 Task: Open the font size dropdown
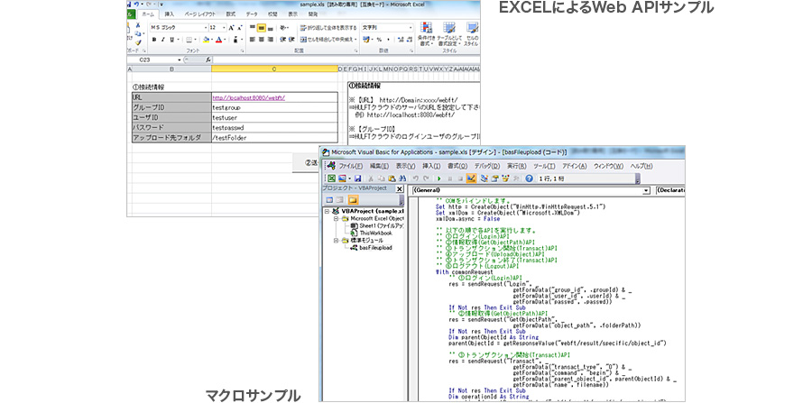pyautogui.click(x=223, y=28)
